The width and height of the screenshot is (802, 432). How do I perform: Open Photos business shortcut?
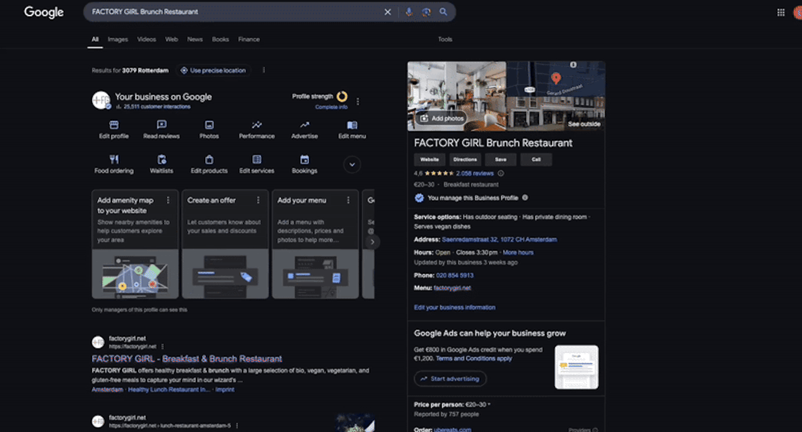(x=209, y=130)
